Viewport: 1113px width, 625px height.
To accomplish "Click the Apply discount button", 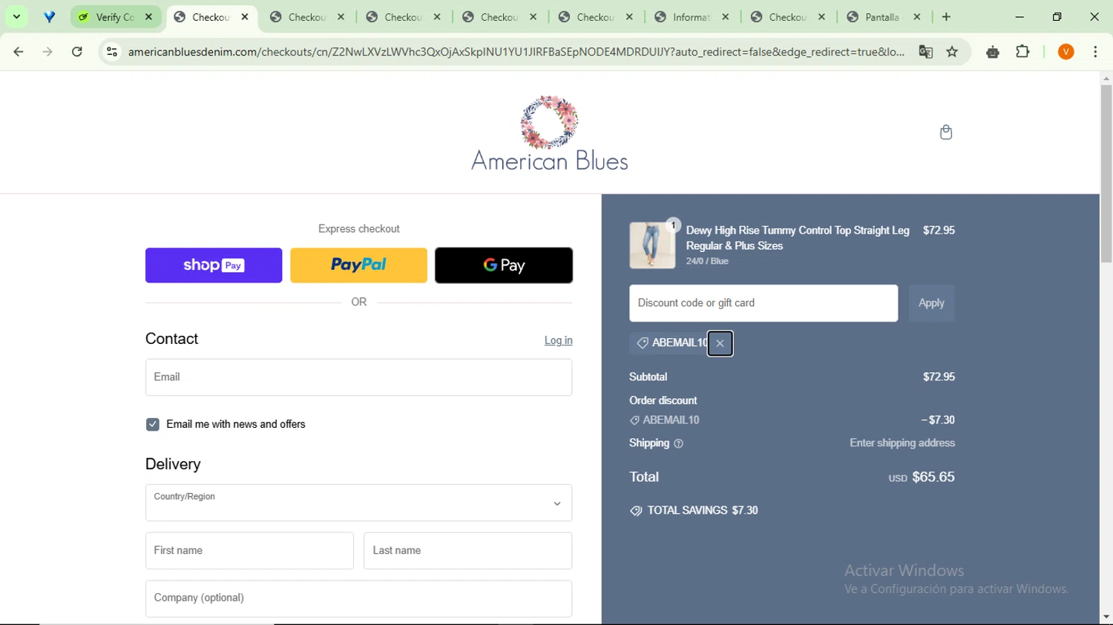I will [931, 303].
